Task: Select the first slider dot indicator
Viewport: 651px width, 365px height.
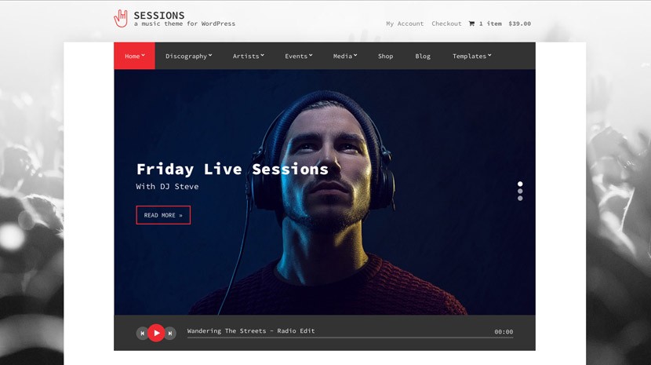Action: (x=520, y=184)
